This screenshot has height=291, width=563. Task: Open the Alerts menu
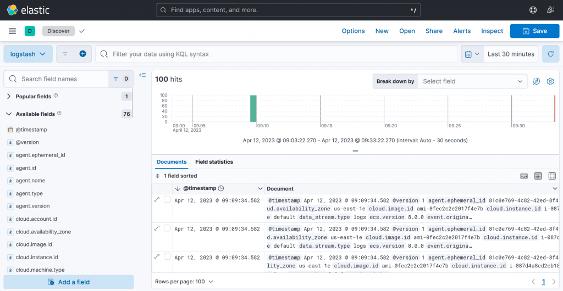(x=462, y=31)
